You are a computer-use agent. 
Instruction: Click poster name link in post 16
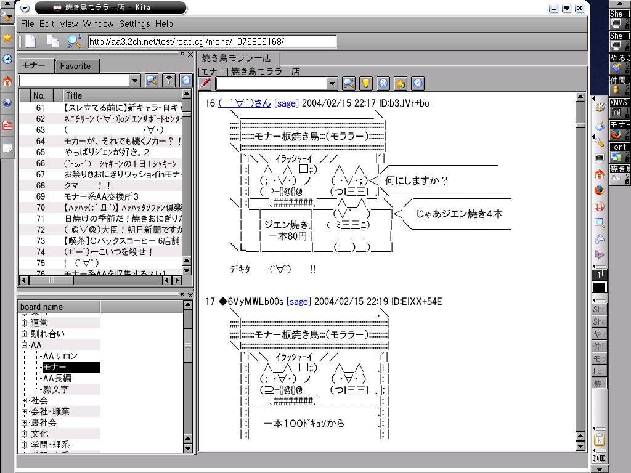pyautogui.click(x=245, y=103)
